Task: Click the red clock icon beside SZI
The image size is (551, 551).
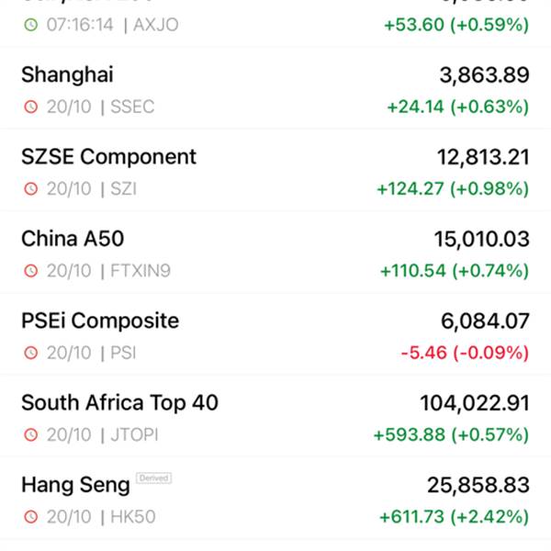Action: [x=31, y=189]
